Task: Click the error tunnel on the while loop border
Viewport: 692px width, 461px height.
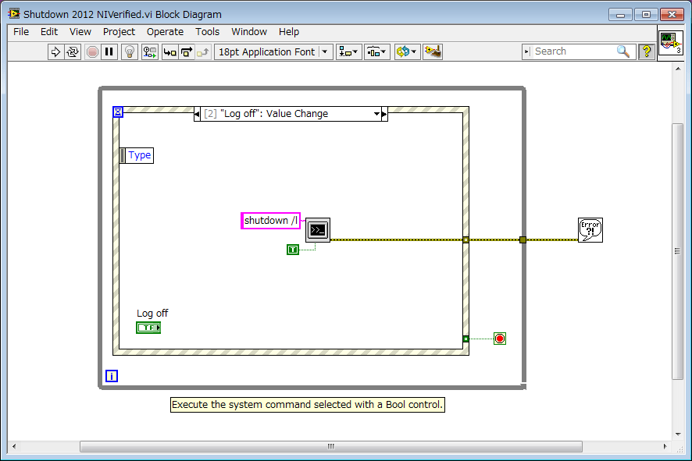Action: 523,239
